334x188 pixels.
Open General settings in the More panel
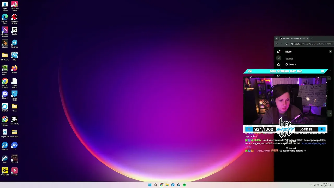pos(291,64)
